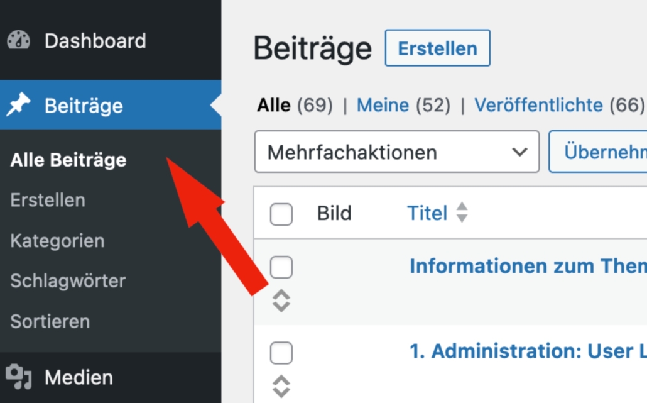Click the Dashboard gauge icon
647x403 pixels.
[19, 41]
